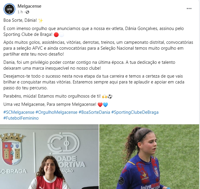The height and width of the screenshot is (189, 200).
Task: Click the raised hands emoji
Action: [105, 96]
